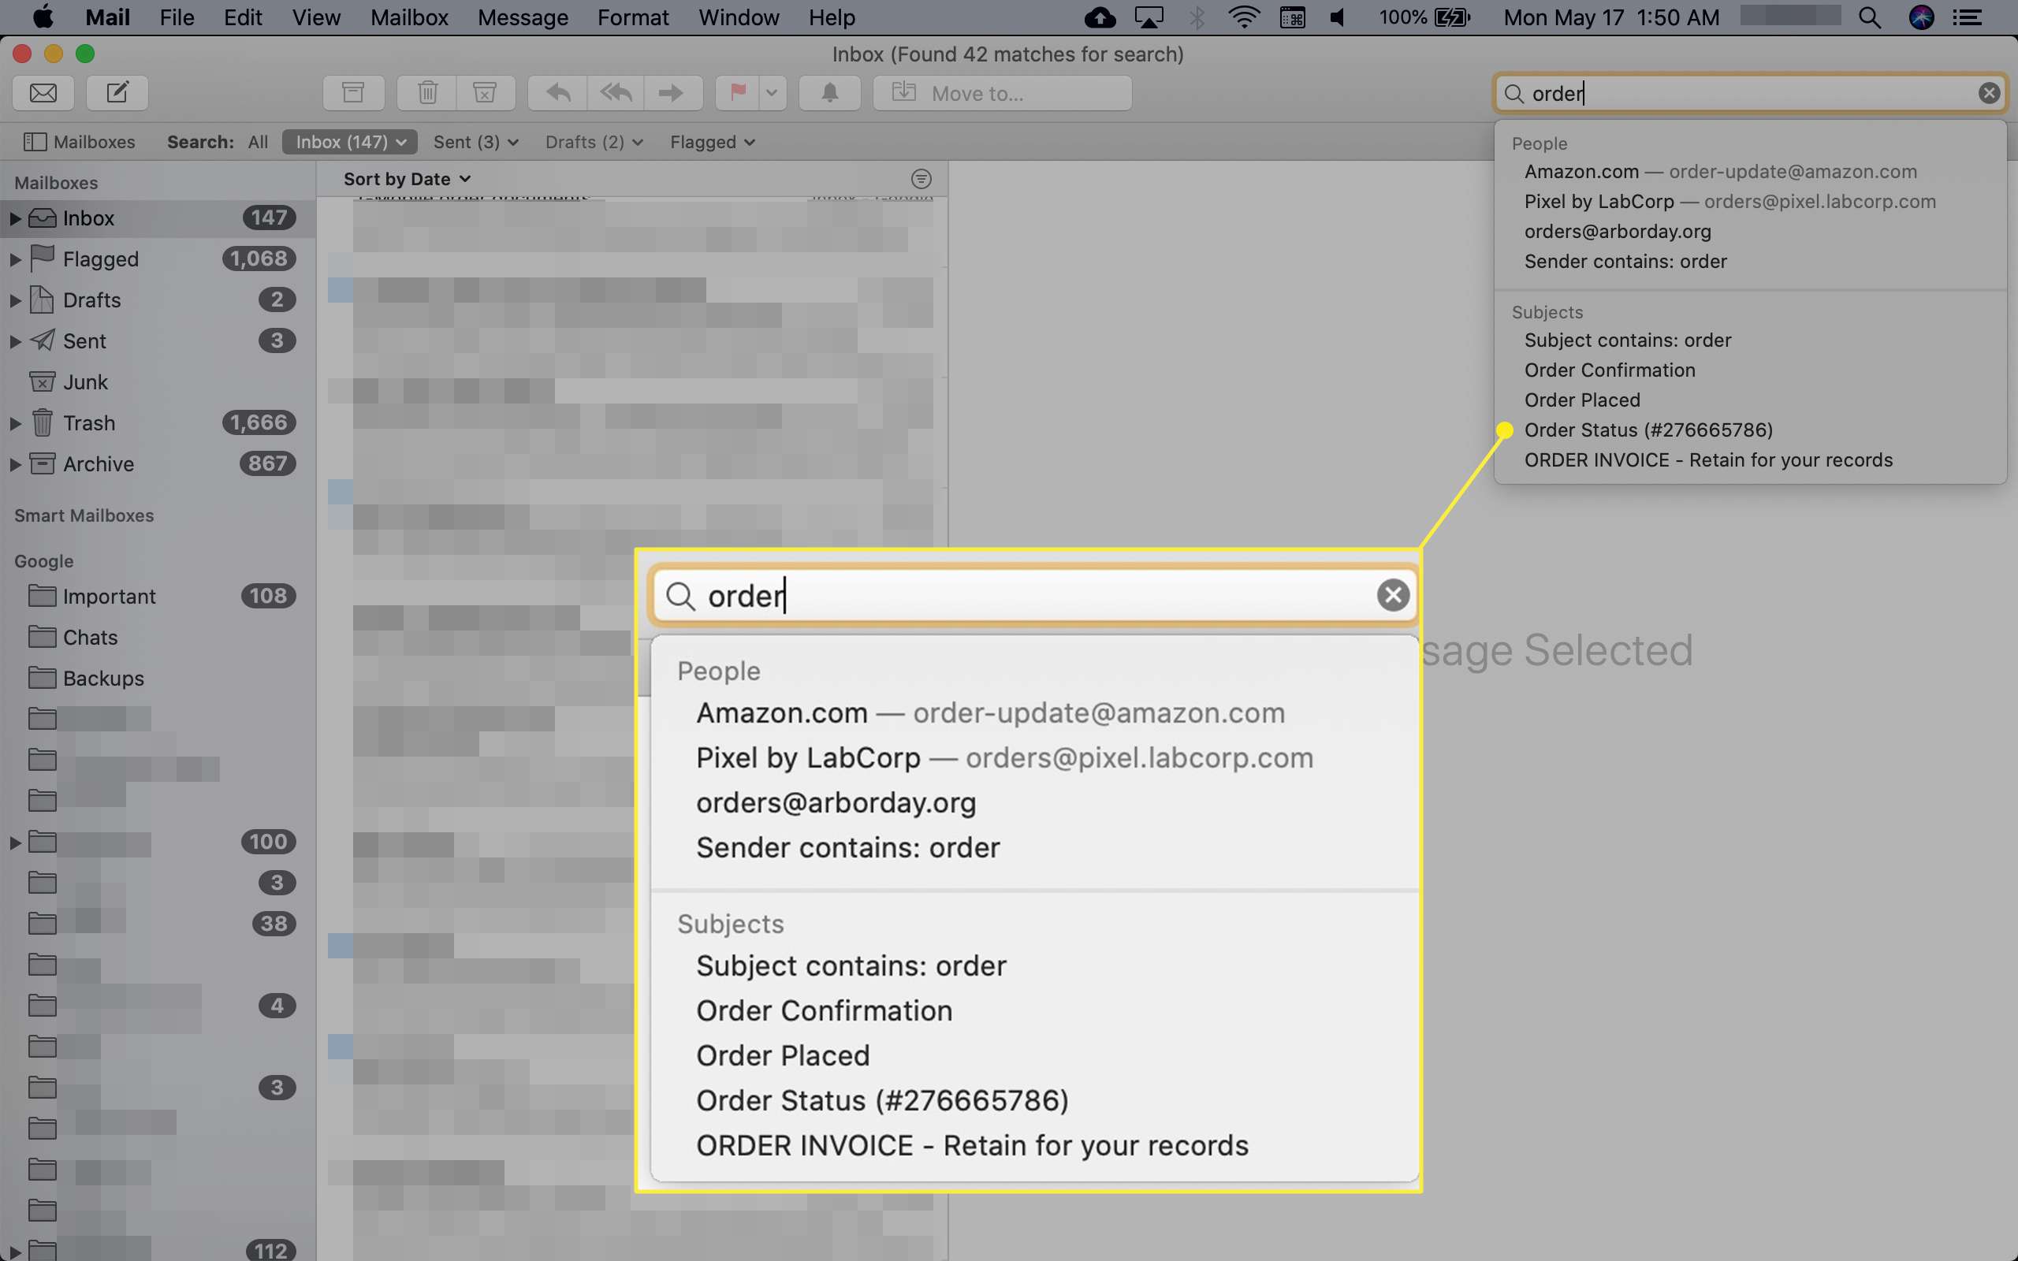The image size is (2018, 1261).
Task: Expand the Trash mailbox triangle
Action: (x=14, y=423)
